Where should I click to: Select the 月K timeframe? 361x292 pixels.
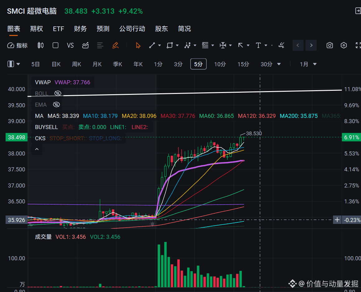pos(97,64)
